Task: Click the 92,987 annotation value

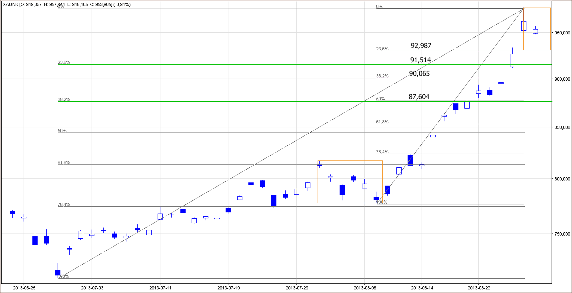Action: coord(421,46)
